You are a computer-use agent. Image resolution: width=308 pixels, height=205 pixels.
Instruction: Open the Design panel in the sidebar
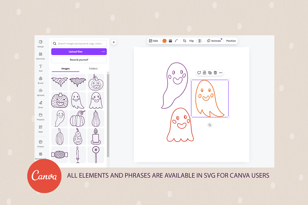[x=41, y=43]
